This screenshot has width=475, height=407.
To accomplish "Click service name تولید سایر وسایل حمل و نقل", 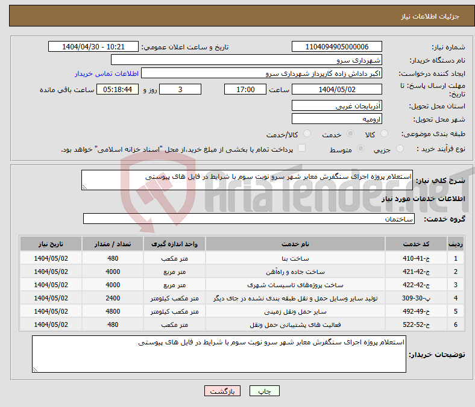I will 295,298.
